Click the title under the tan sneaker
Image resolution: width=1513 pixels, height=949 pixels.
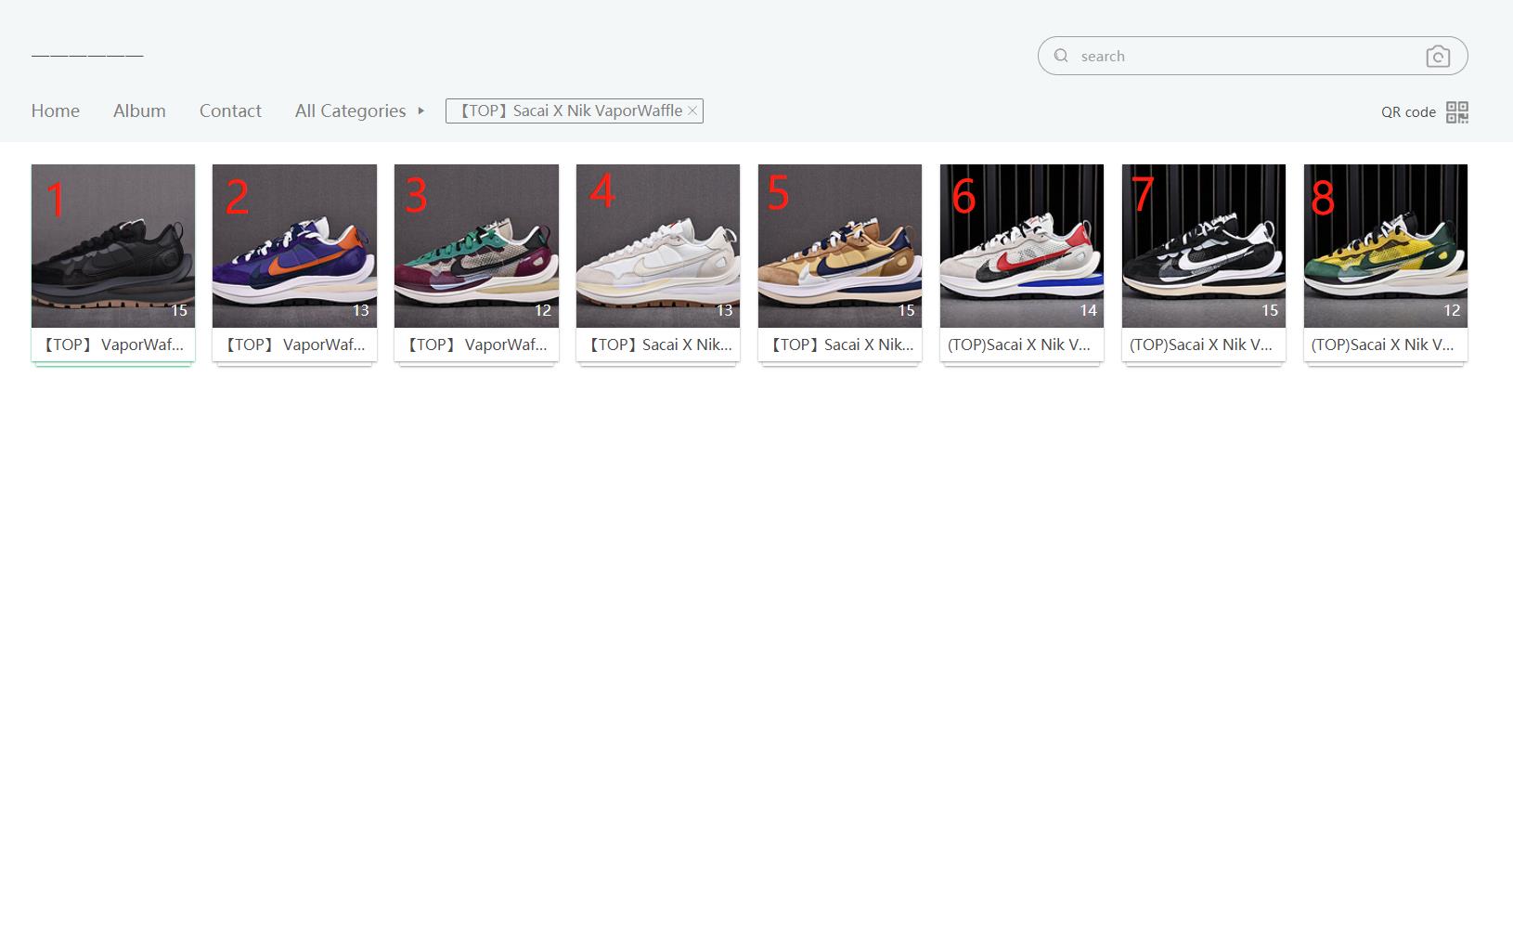[x=840, y=344]
